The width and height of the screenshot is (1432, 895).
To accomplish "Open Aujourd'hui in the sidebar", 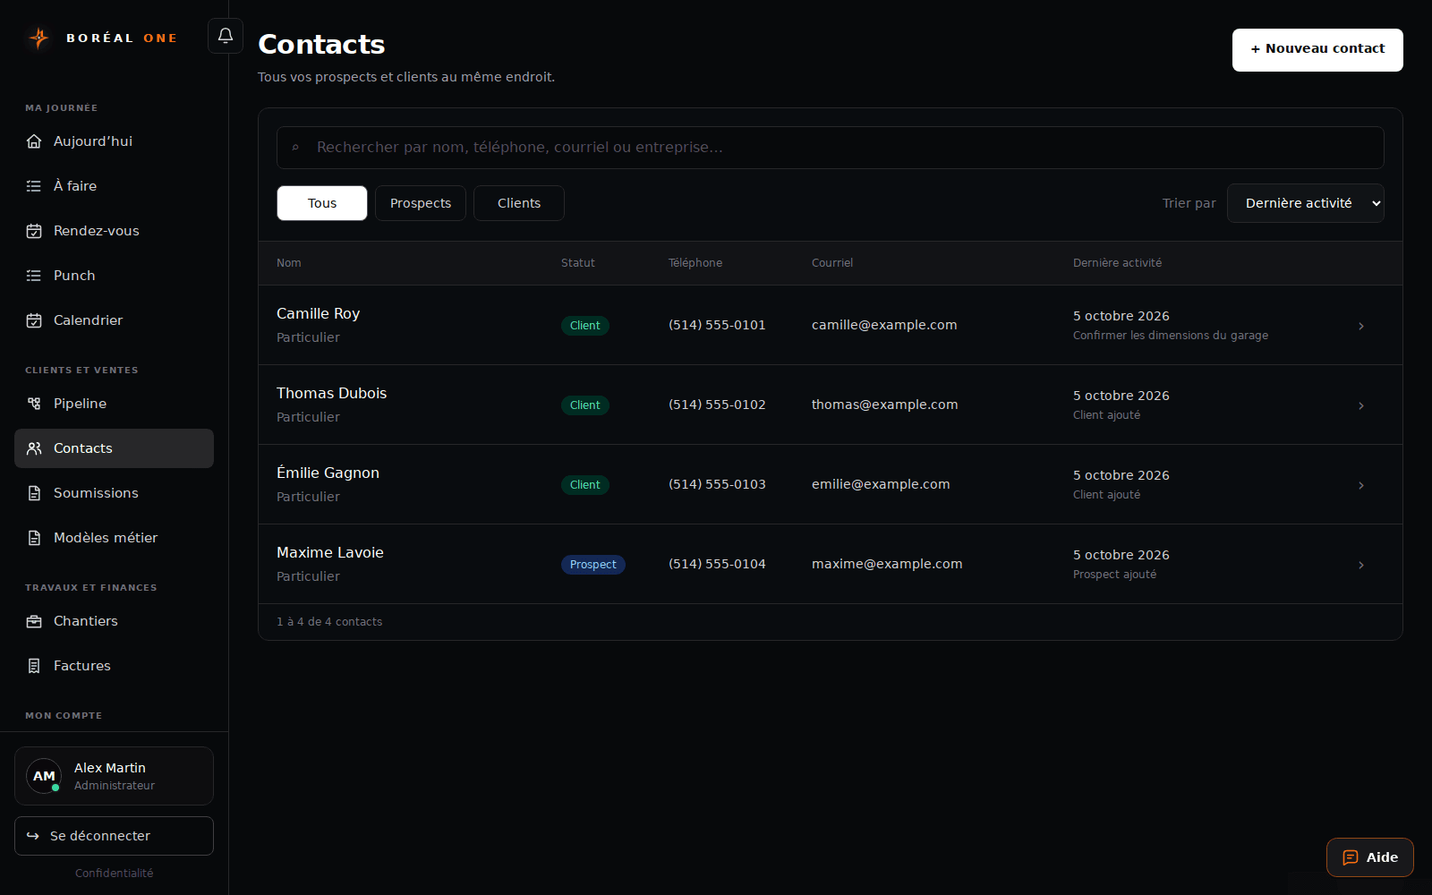I will pos(114,141).
